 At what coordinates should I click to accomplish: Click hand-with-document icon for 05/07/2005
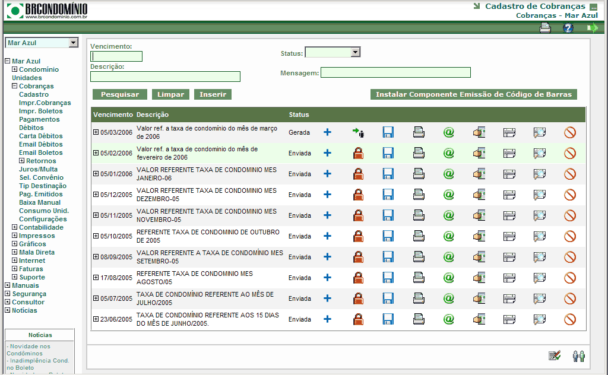pos(479,298)
